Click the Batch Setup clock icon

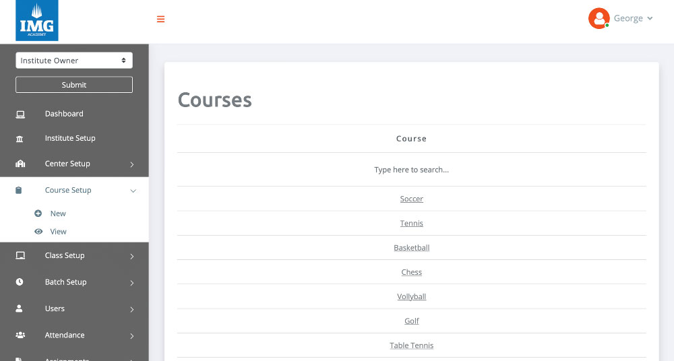click(x=20, y=282)
